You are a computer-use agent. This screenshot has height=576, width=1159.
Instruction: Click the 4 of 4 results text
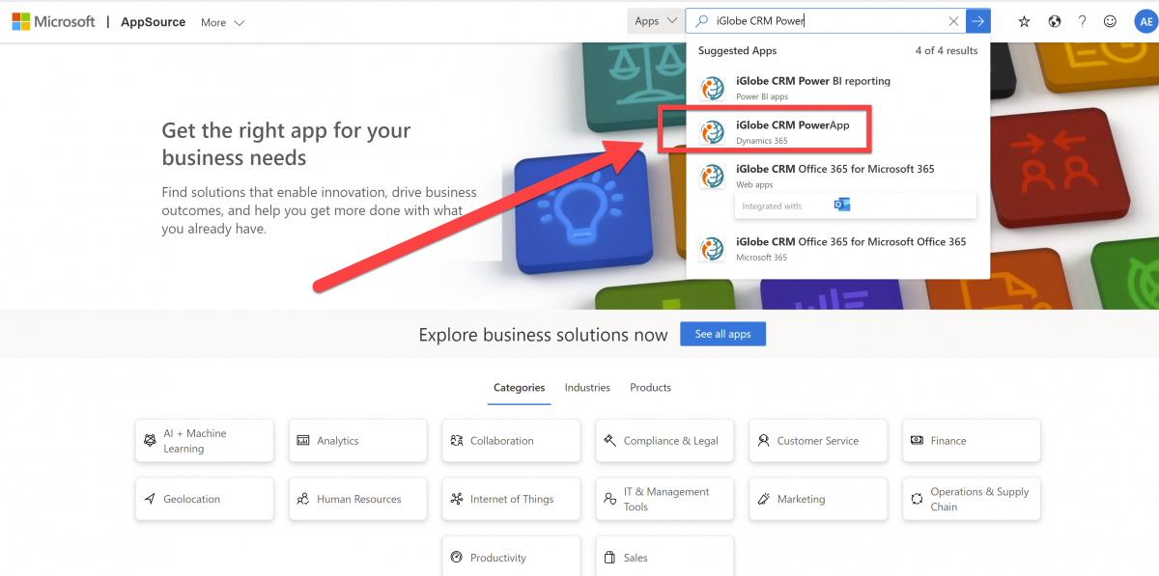947,51
